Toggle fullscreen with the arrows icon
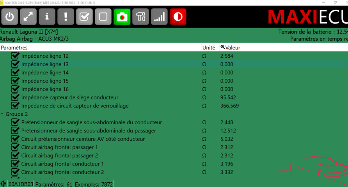This screenshot has width=348, height=187. [x=28, y=17]
